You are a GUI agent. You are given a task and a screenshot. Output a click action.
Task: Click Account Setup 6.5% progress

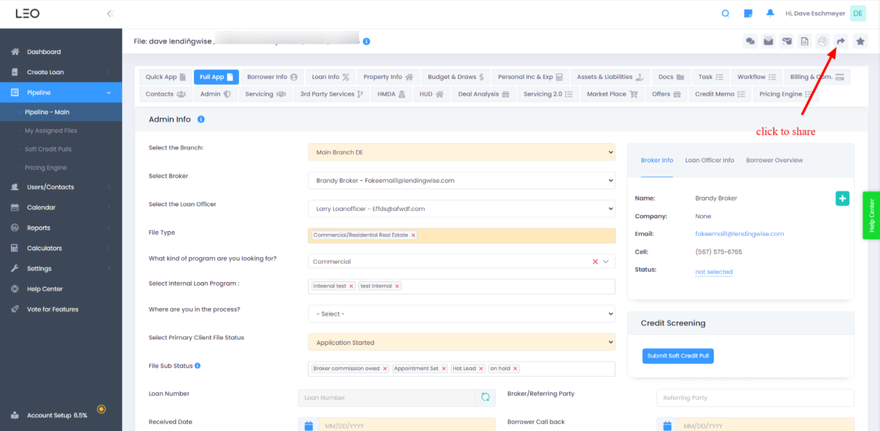(57, 415)
